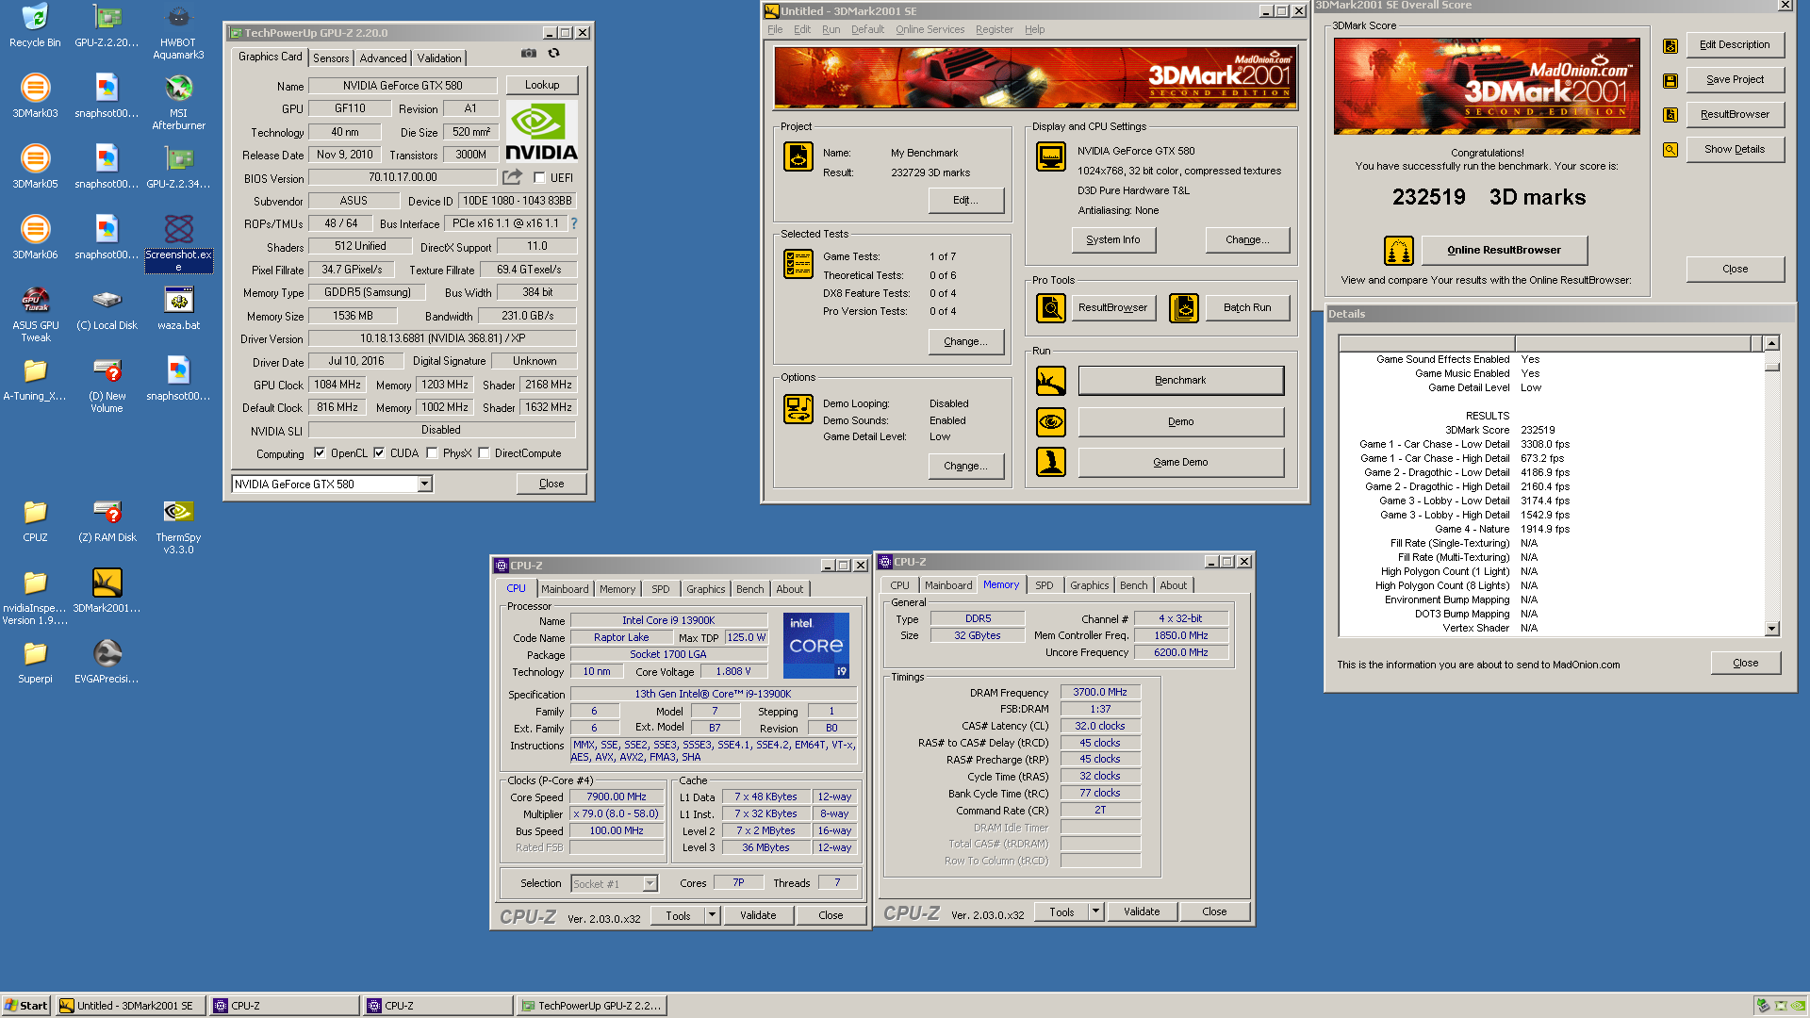Click Edit button in Project section
The width and height of the screenshot is (1810, 1018).
click(965, 200)
